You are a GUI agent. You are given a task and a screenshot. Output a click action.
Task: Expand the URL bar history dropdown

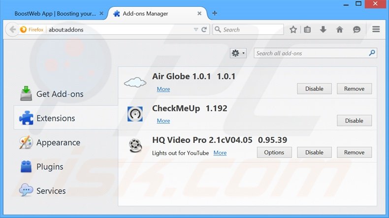[195, 29]
